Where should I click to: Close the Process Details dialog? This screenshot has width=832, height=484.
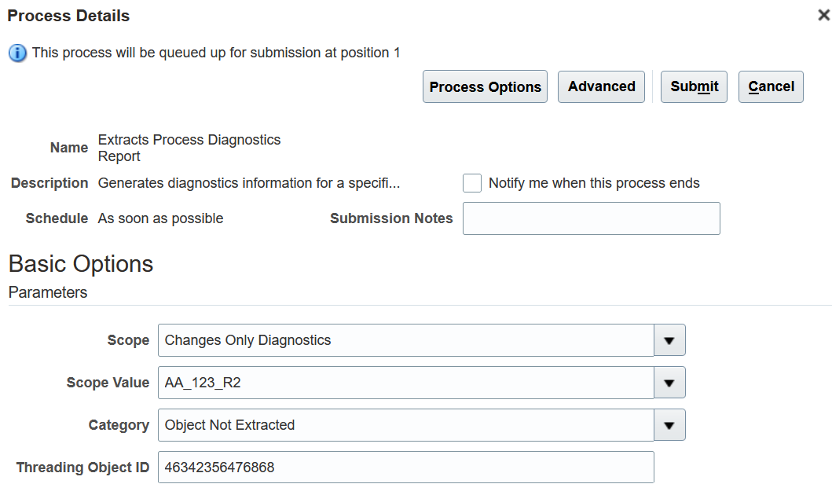tap(823, 15)
